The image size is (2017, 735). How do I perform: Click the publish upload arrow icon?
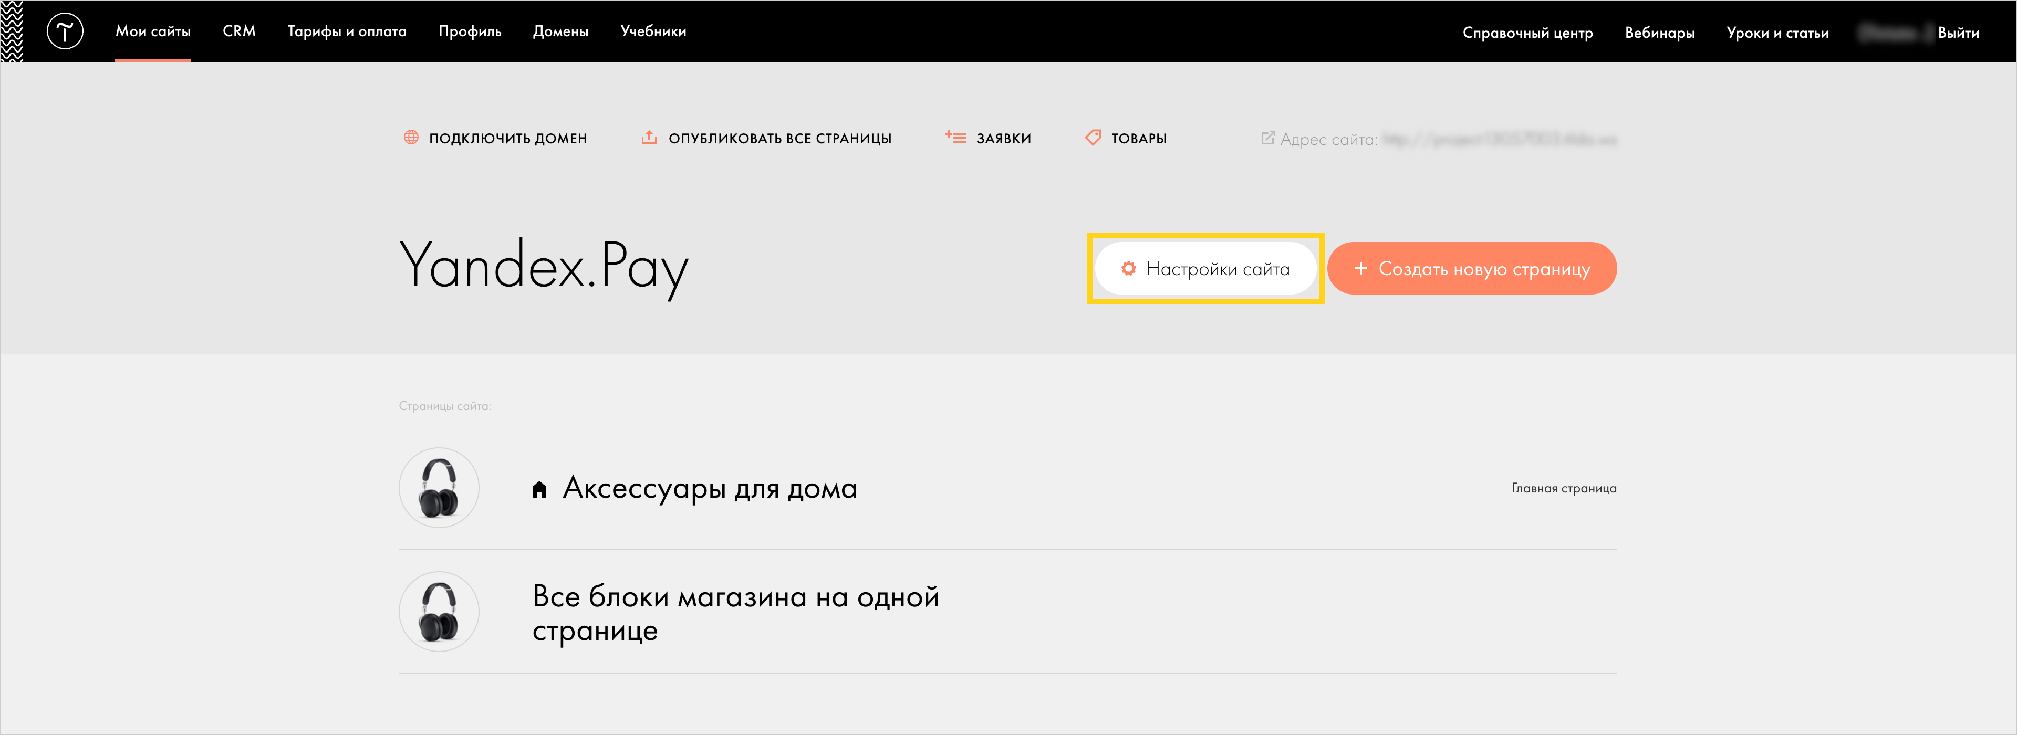click(649, 137)
